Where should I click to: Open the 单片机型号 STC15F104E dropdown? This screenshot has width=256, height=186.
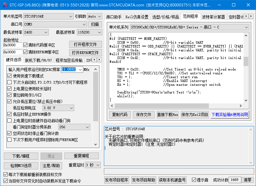[48, 16]
